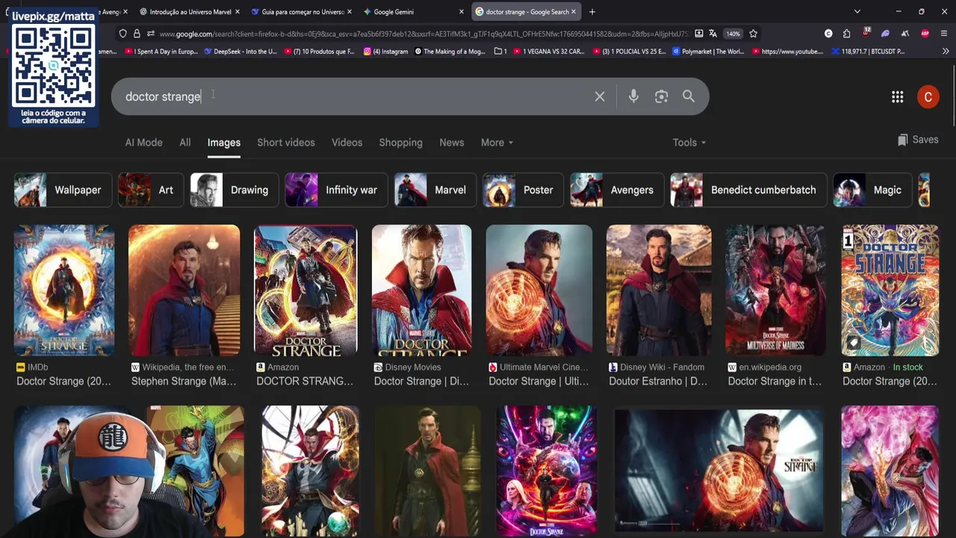Screen dimensions: 956x538
Task: Open the Amazon In stock comic cover image
Action: pos(890,290)
